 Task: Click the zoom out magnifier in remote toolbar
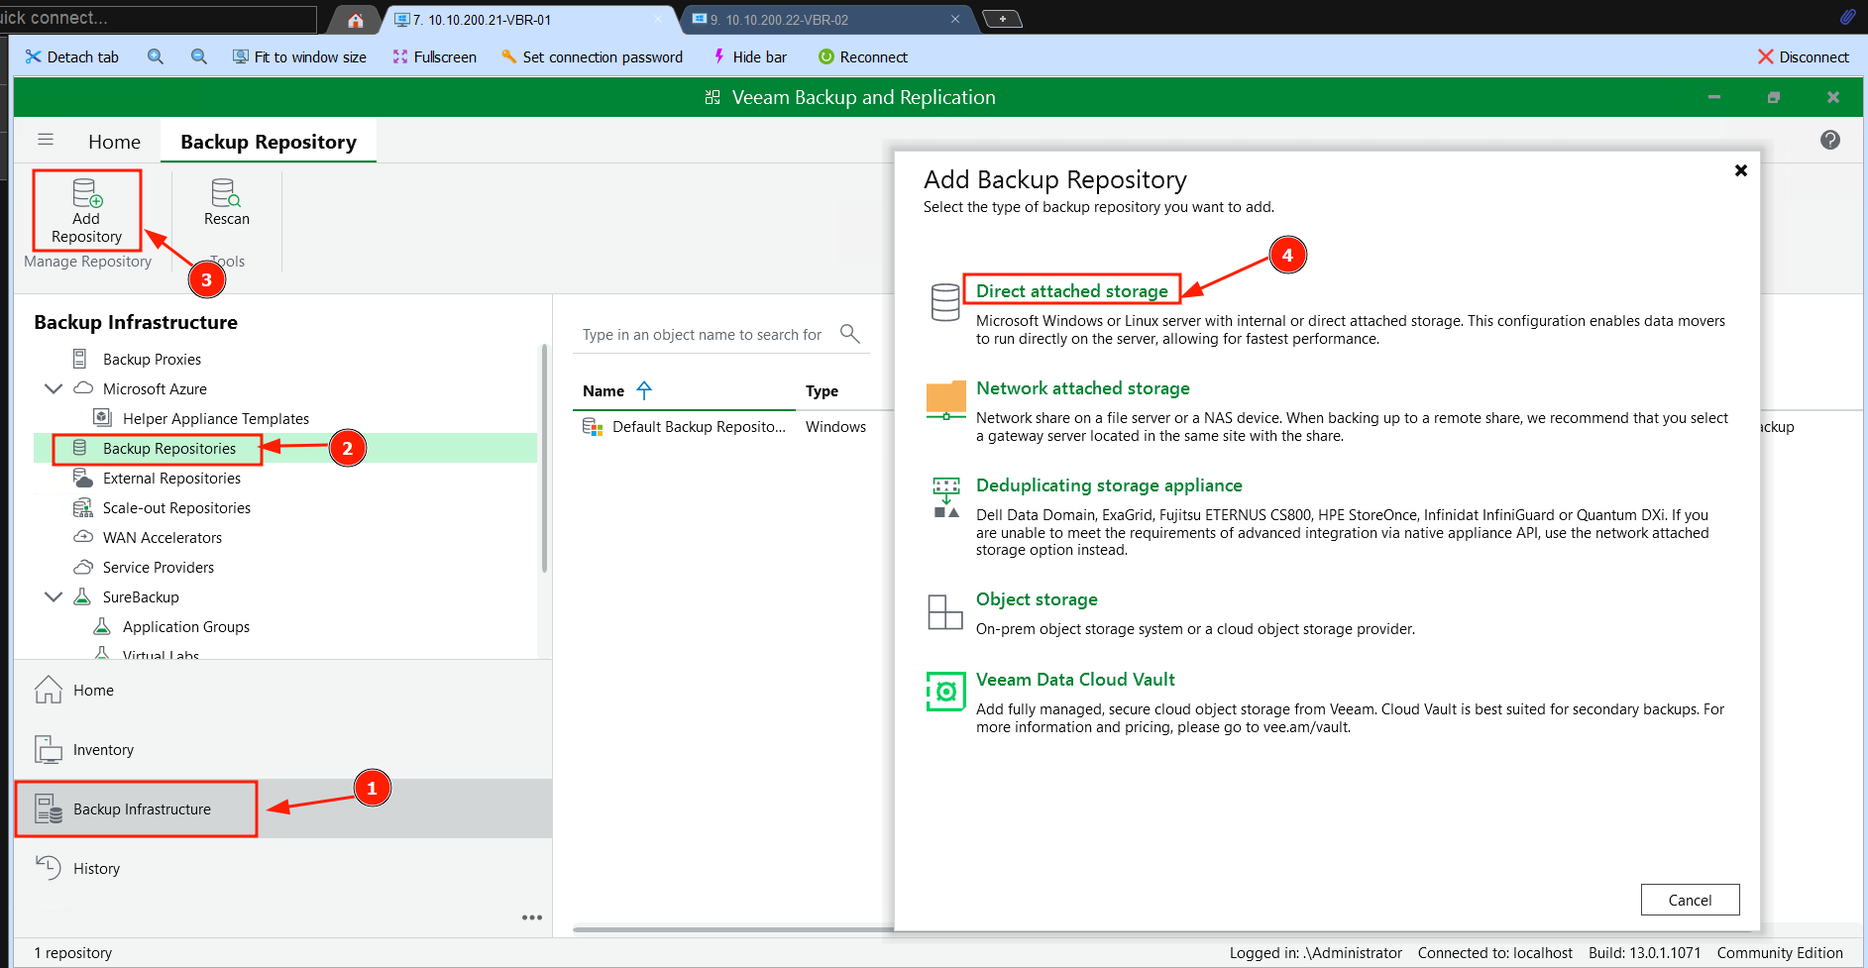pyautogui.click(x=199, y=56)
